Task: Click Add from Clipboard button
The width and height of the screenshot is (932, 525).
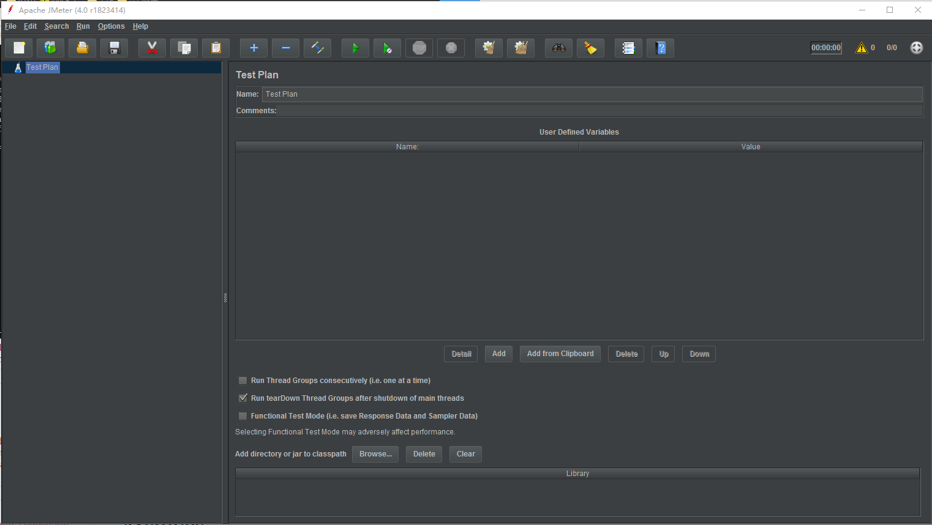Action: 560,354
